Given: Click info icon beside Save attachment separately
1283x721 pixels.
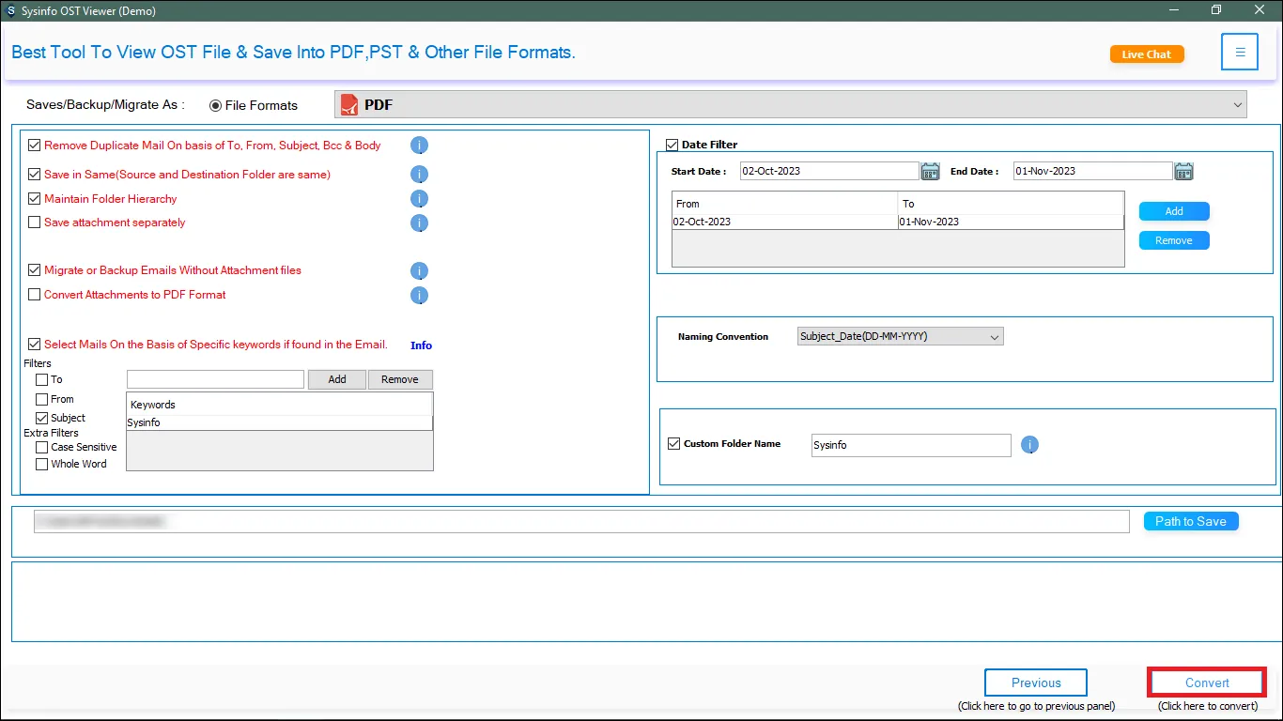Looking at the screenshot, I should pyautogui.click(x=420, y=223).
